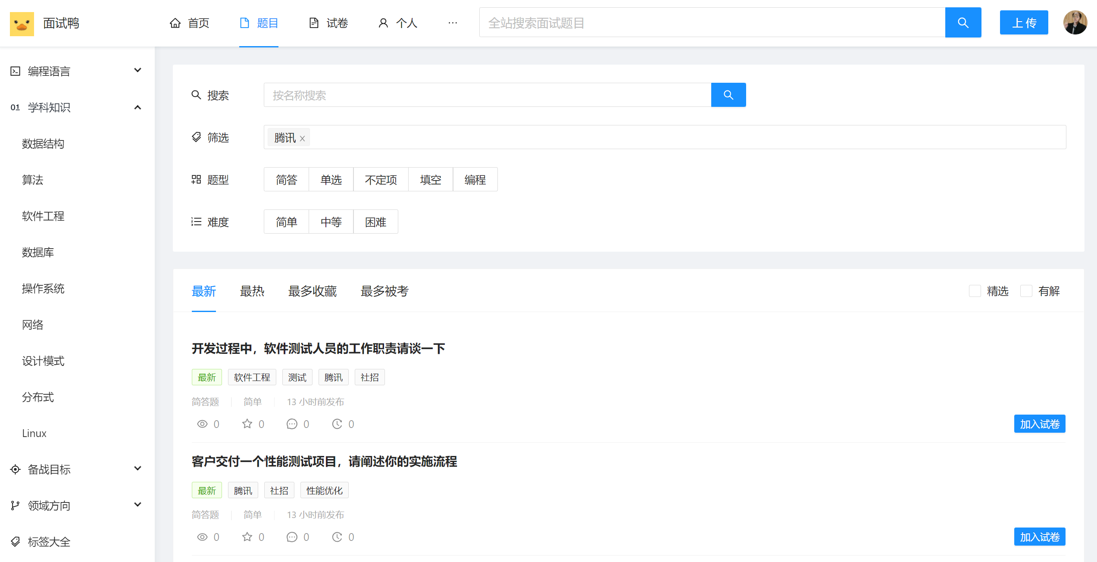Image resolution: width=1097 pixels, height=562 pixels.
Task: Select the 单选 question type
Action: point(331,179)
